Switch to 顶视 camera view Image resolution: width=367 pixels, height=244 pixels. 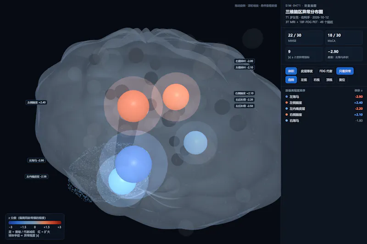pos(329,80)
